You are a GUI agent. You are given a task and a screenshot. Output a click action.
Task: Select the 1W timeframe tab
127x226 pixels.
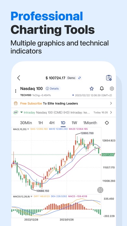75,123
